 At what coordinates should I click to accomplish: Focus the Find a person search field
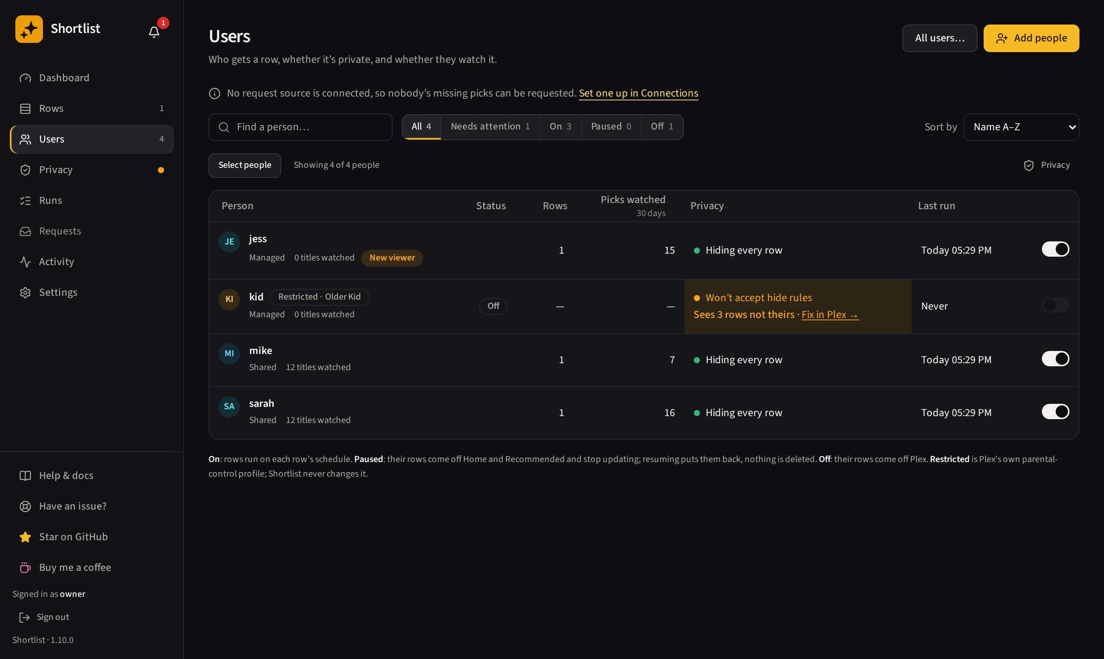tap(300, 127)
